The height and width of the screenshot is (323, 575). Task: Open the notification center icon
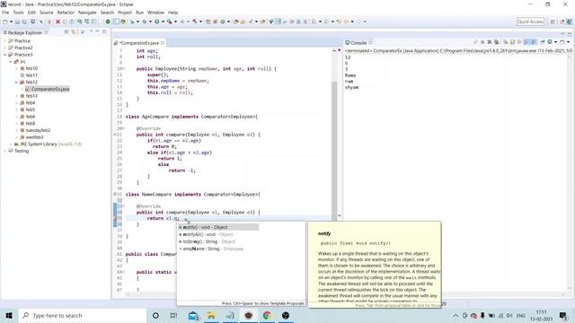[563, 315]
